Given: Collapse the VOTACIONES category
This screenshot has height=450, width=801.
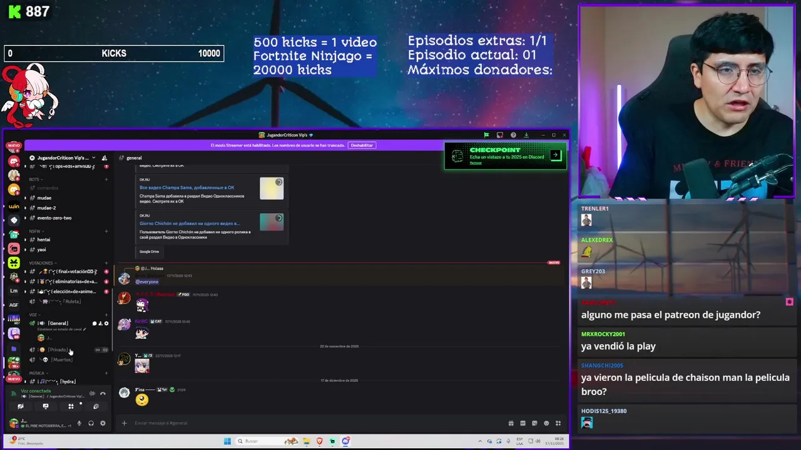Looking at the screenshot, I should [x=43, y=263].
